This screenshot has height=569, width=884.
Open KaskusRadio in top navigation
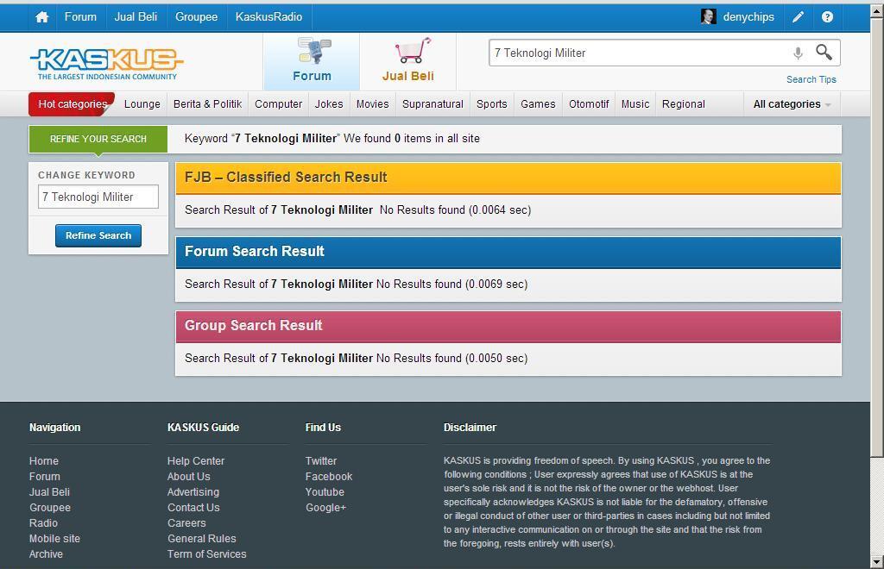click(x=269, y=17)
